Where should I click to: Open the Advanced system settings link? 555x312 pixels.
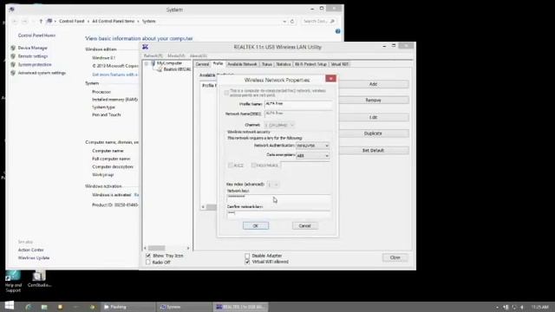coord(42,73)
